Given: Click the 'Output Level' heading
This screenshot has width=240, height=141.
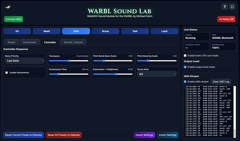Looking at the screenshot, I should [192, 61].
